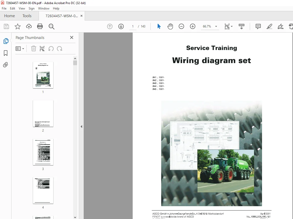Click the Zoom out minus icon

pyautogui.click(x=181, y=26)
